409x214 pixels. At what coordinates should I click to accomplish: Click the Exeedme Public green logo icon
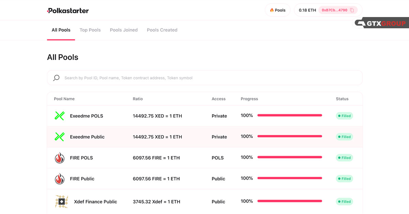pos(60,137)
